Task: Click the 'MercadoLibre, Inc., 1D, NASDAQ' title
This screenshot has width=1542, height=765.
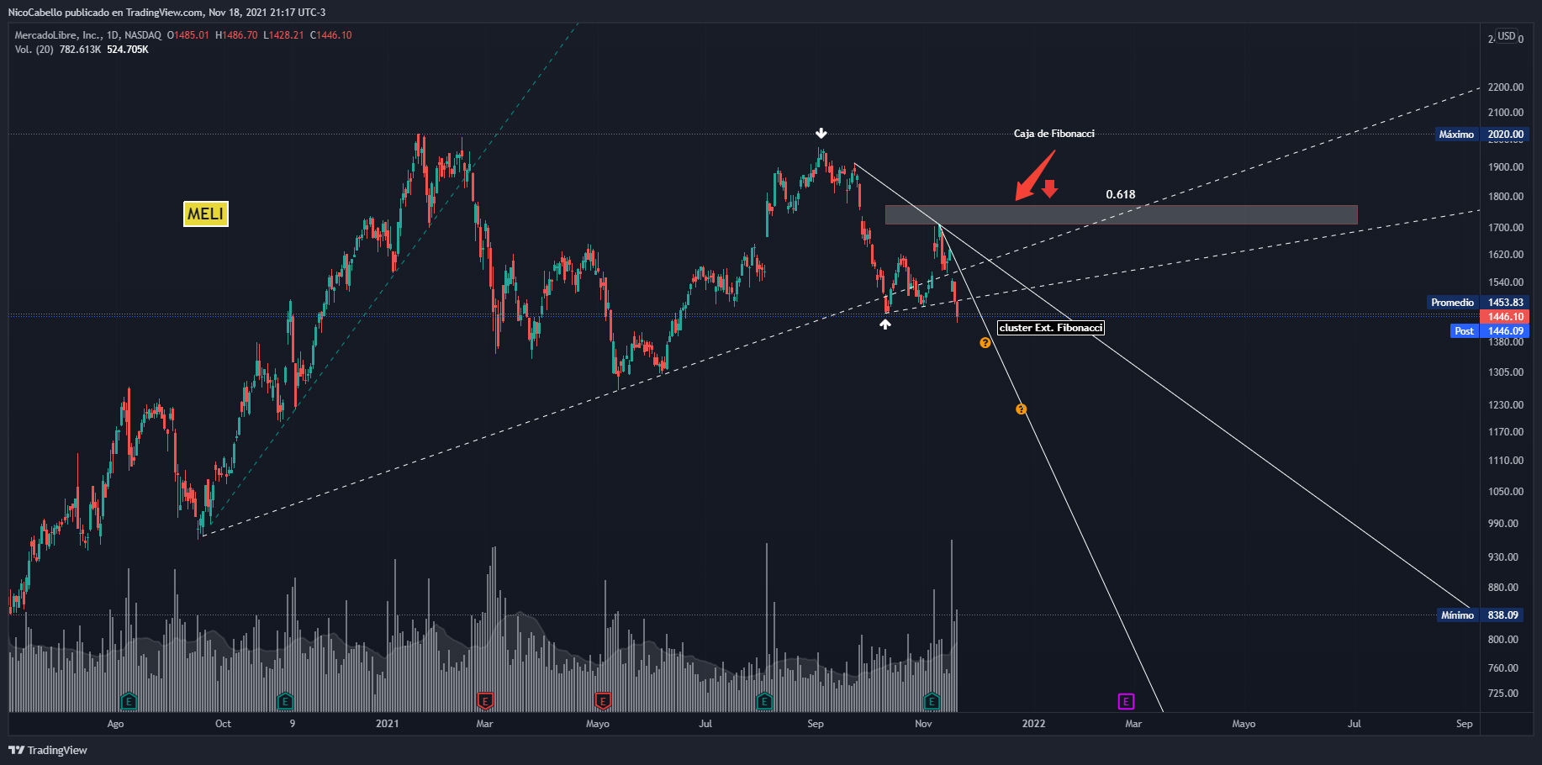Action: click(88, 35)
